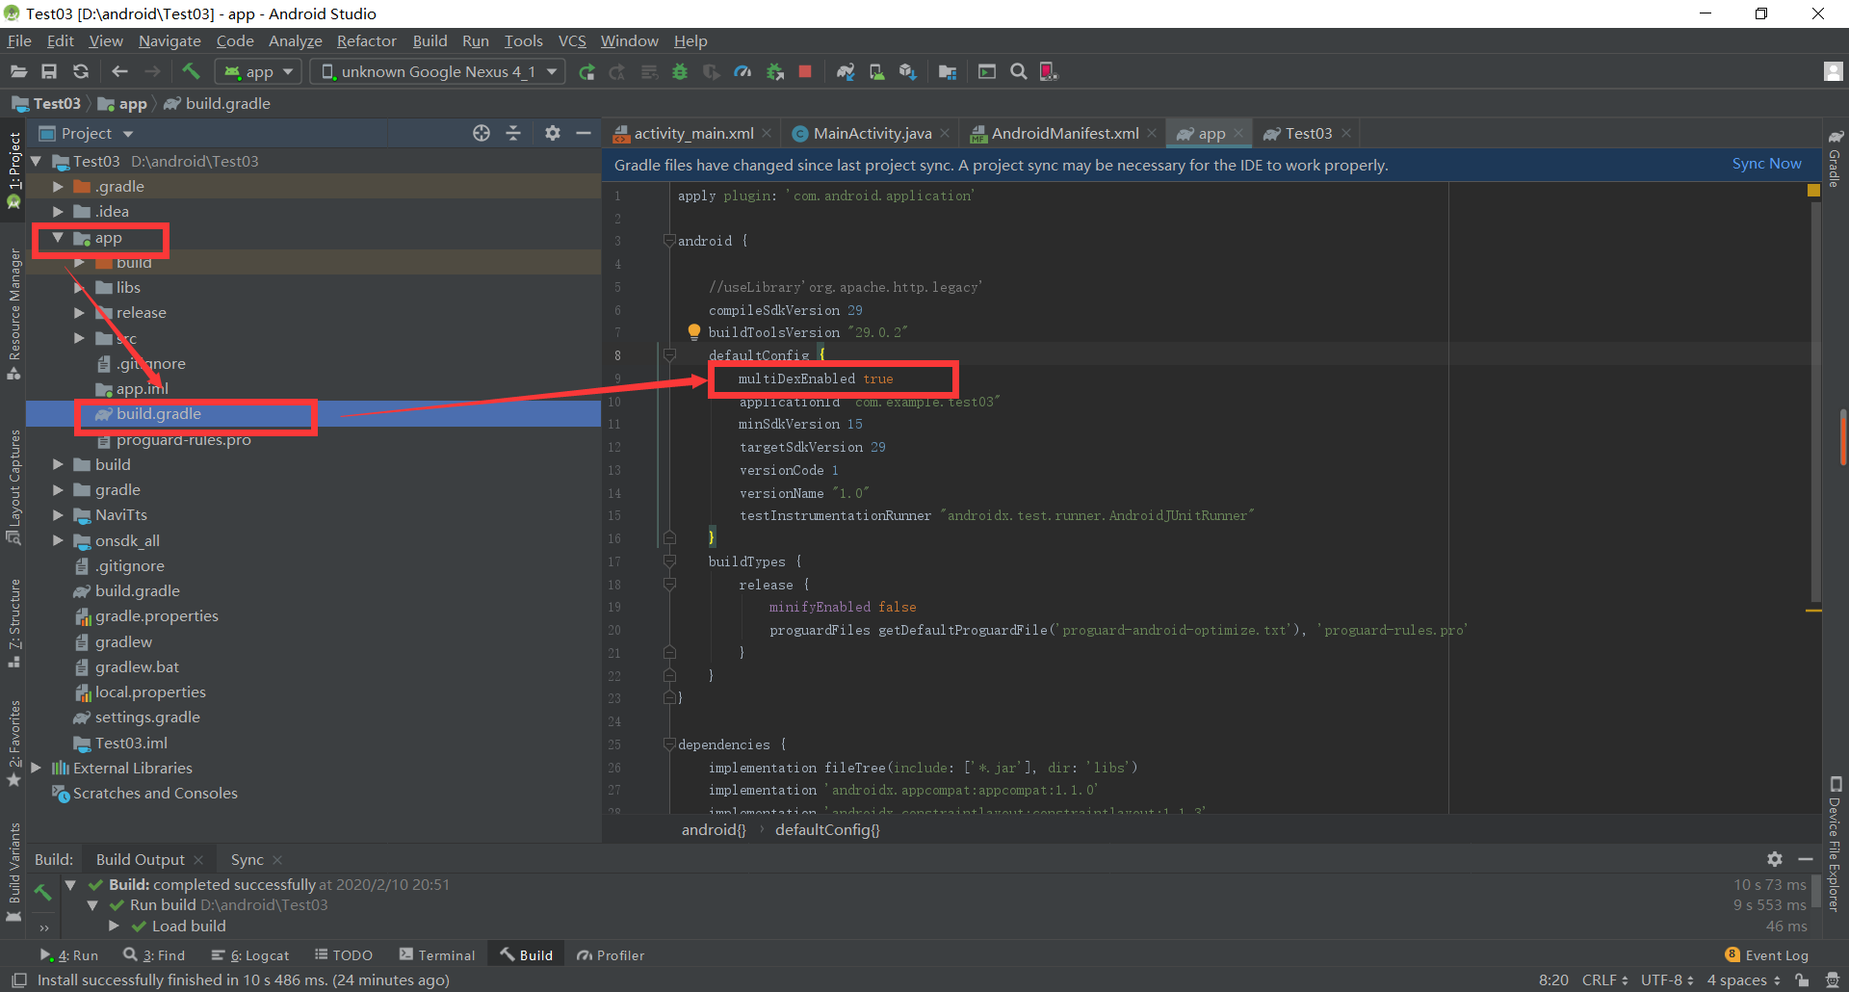Navigate back with the left arrow
The height and width of the screenshot is (992, 1849).
pos(119,71)
